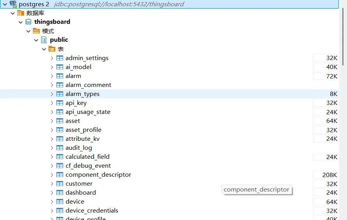This screenshot has width=347, height=220.
Task: Click the customer table icon
Action: pos(60,184)
